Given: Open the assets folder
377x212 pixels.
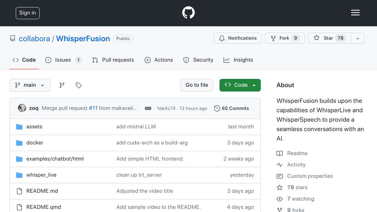Looking at the screenshot, I should coord(34,127).
